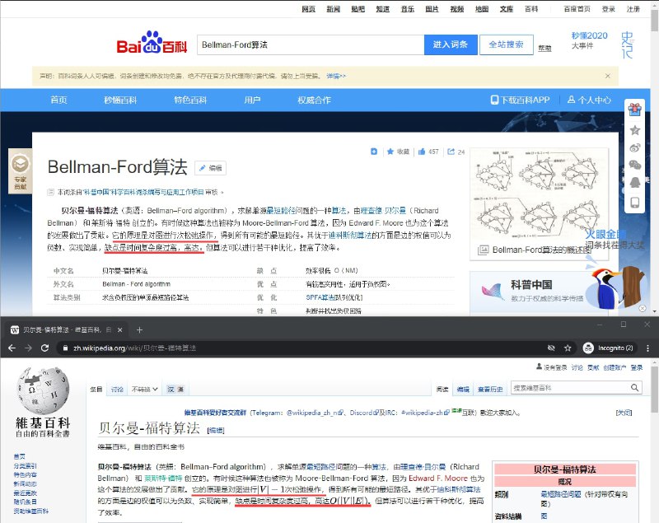659x523 pixels.
Task: Open the QQ share icon in right sidebar
Action: click(x=634, y=181)
